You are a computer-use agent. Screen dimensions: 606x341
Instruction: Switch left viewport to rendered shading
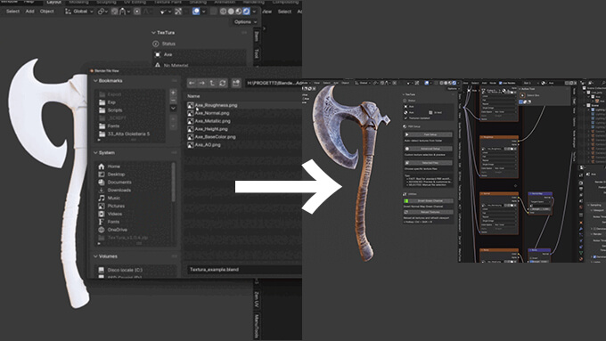(x=247, y=12)
